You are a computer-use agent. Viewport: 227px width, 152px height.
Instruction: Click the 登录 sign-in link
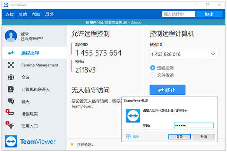pyautogui.click(x=25, y=34)
